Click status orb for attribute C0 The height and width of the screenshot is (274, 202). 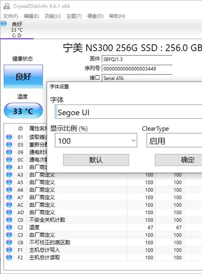(9, 220)
